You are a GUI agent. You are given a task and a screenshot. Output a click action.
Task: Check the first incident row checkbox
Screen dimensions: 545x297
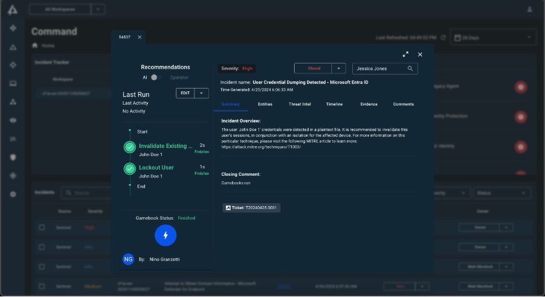tap(42, 227)
